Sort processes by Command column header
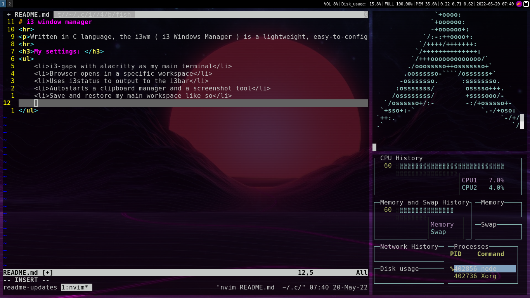530x298 pixels. point(491,254)
